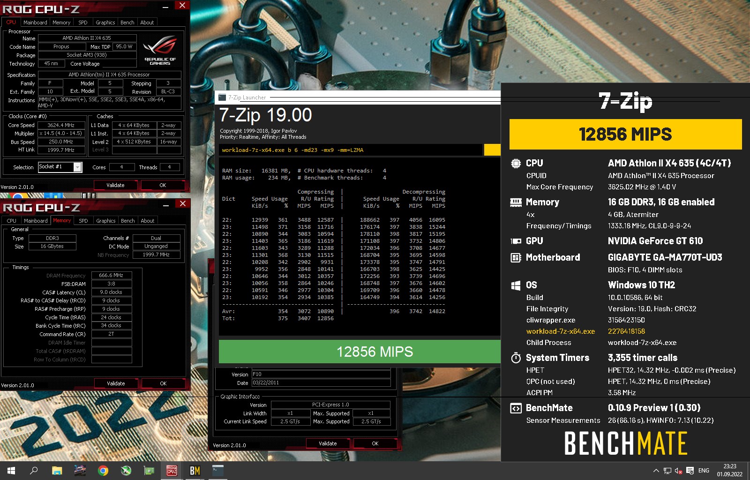Open Mainboard tab in memory CPU-Z window
The width and height of the screenshot is (750, 480).
tap(36, 221)
